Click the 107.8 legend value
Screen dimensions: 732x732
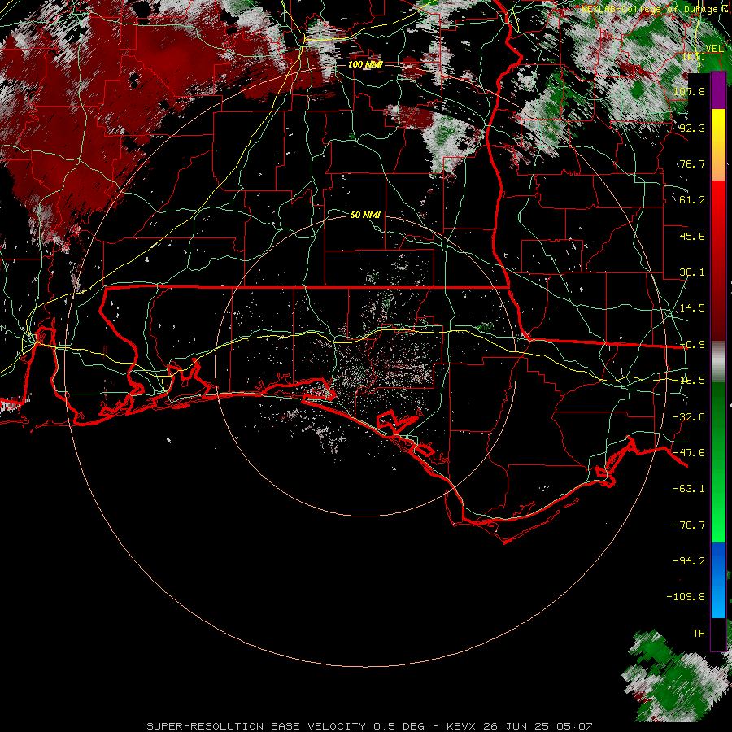(689, 91)
